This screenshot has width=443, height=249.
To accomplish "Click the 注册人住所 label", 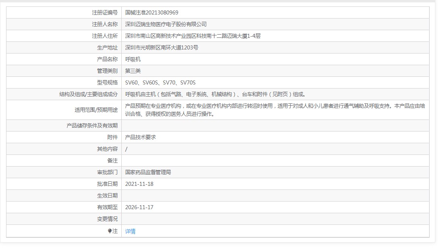I will point(105,36).
